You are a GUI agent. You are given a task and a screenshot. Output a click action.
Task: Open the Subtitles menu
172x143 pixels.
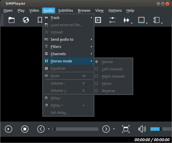coord(65,10)
